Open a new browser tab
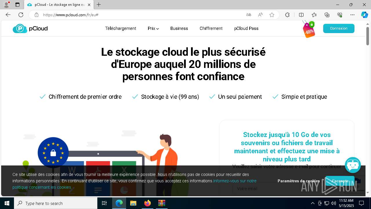 99,5
